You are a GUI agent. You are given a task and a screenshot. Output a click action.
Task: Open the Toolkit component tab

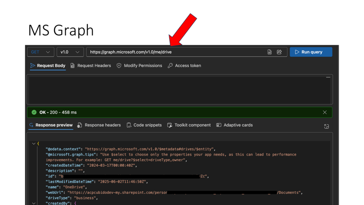click(x=189, y=125)
